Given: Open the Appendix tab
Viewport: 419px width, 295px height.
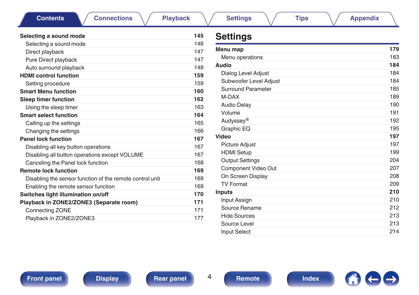Looking at the screenshot, I should [x=365, y=18].
